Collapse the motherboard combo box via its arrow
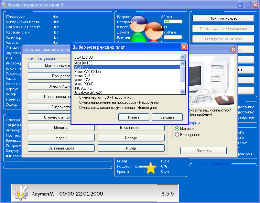Screen dimensions: 260x203 pyautogui.click(x=182, y=57)
